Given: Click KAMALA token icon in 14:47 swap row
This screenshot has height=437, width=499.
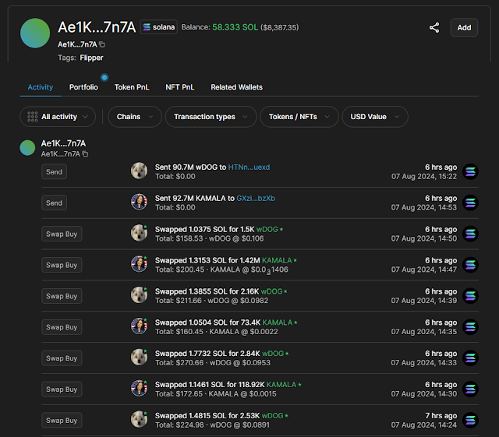Looking at the screenshot, I should click(x=139, y=264).
